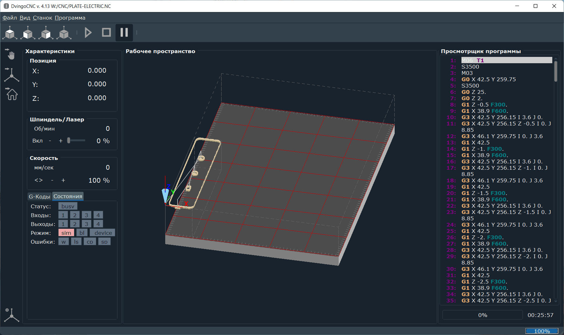The height and width of the screenshot is (335, 564).
Task: Select the front-face view cube icon
Action: tap(28, 33)
